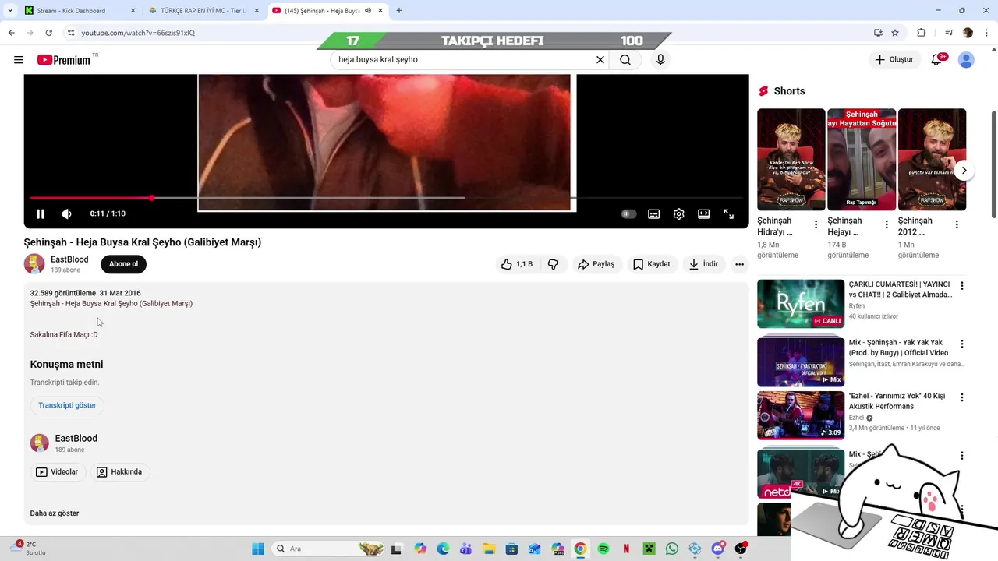Open WhatsApp from taskbar
Viewport: 998px width, 561px height.
point(672,549)
